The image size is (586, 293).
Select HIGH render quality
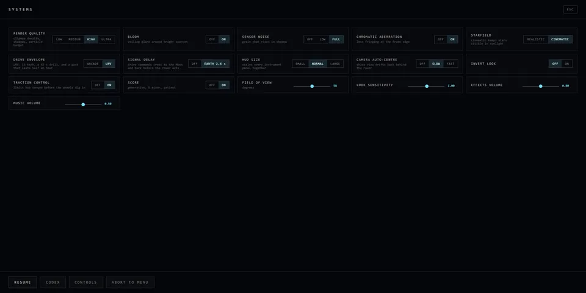(x=91, y=39)
